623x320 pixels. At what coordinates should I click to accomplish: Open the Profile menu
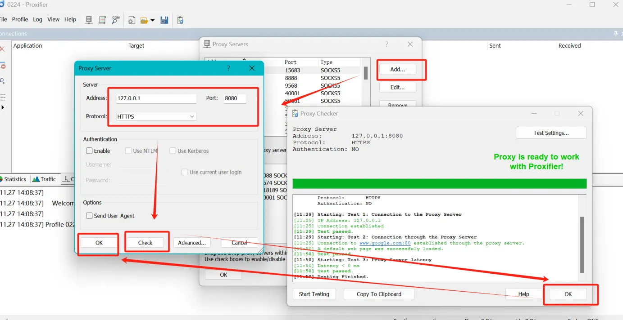[x=20, y=19]
